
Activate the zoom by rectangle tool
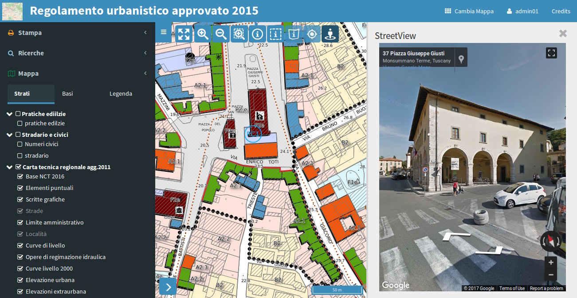pyautogui.click(x=239, y=33)
